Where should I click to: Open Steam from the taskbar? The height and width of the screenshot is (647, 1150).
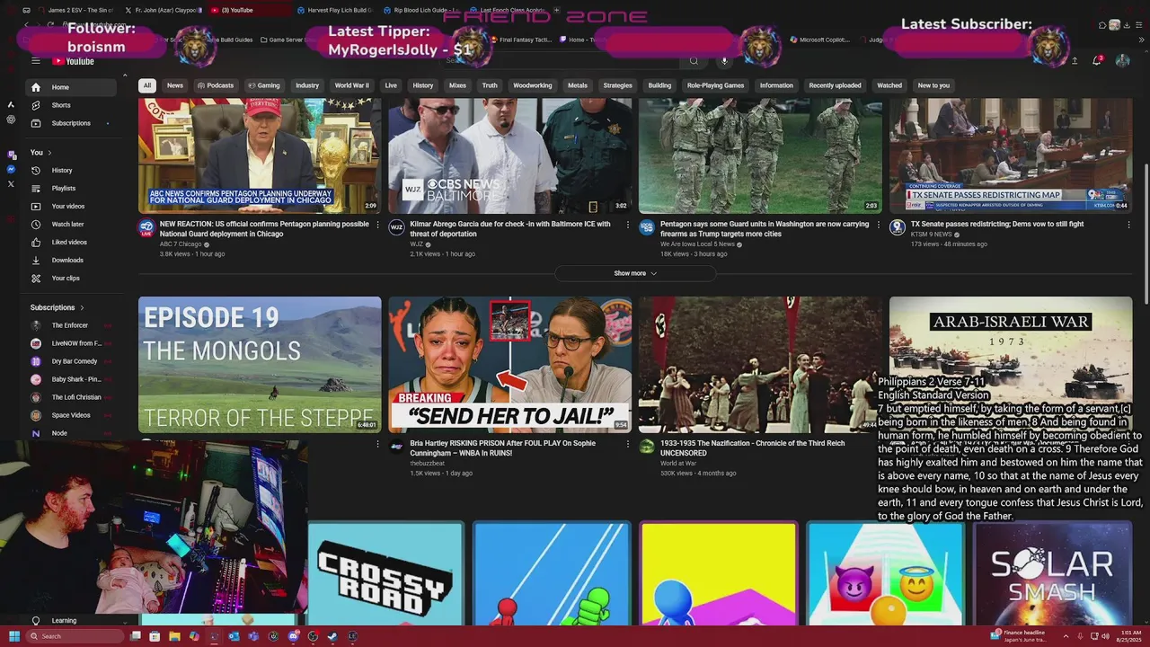(x=332, y=636)
